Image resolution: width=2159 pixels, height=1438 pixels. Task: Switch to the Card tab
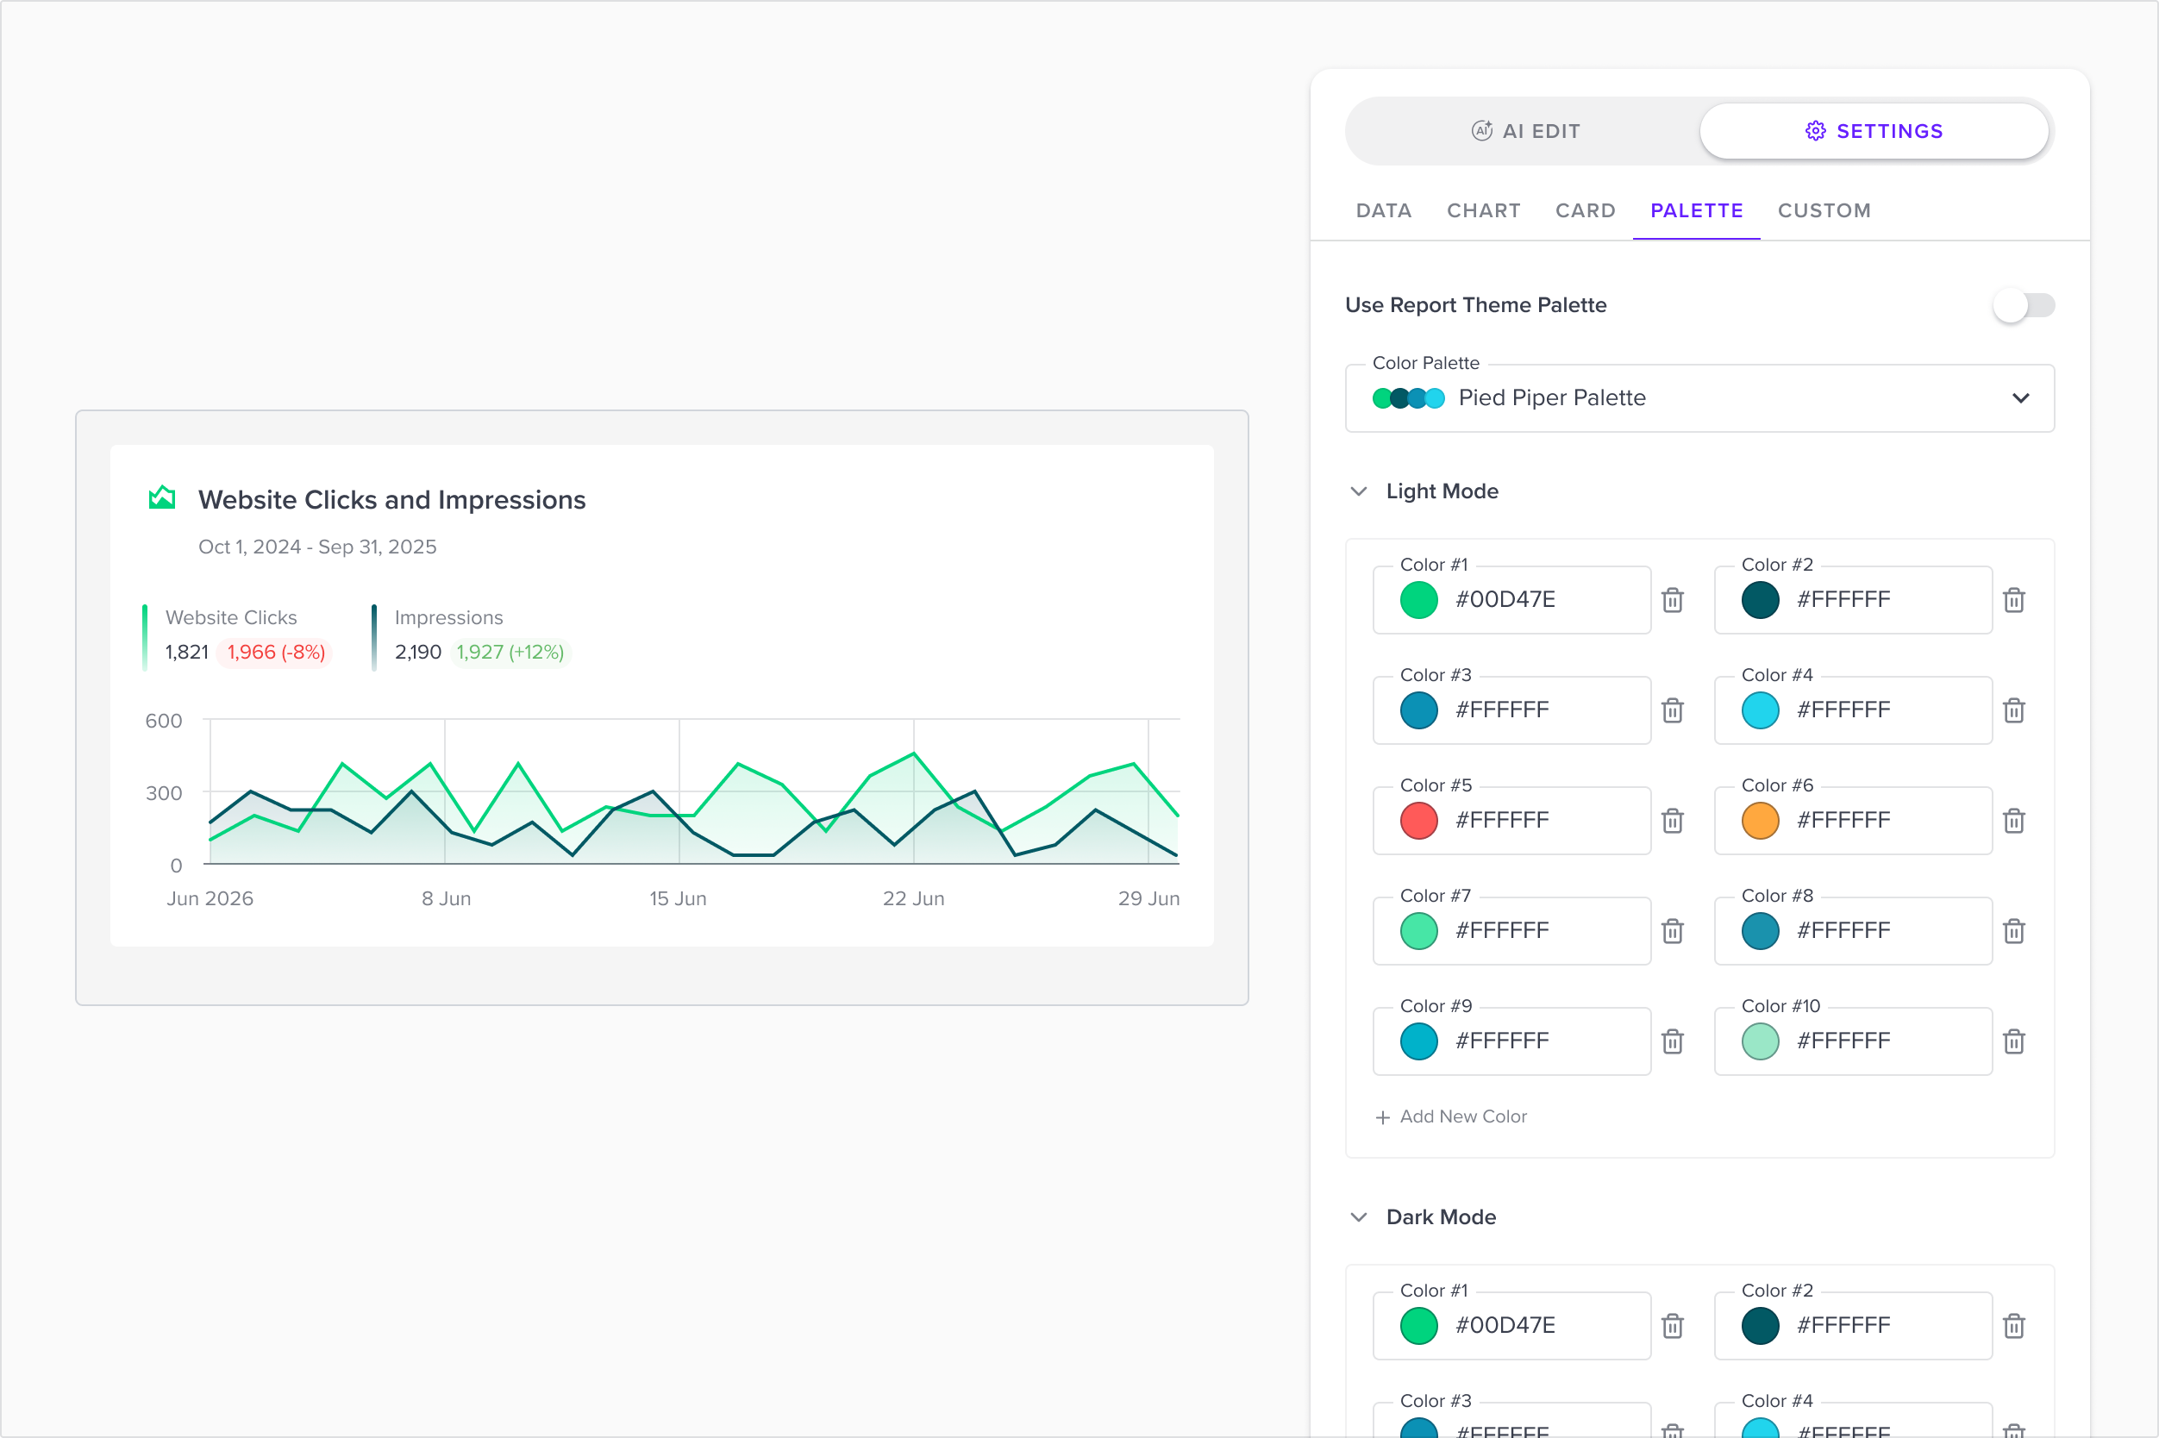[1586, 211]
